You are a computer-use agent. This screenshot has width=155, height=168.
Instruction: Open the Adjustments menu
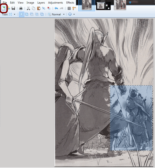[55, 2]
